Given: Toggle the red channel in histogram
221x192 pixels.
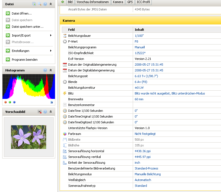Looking at the screenshot, I should (5, 102).
